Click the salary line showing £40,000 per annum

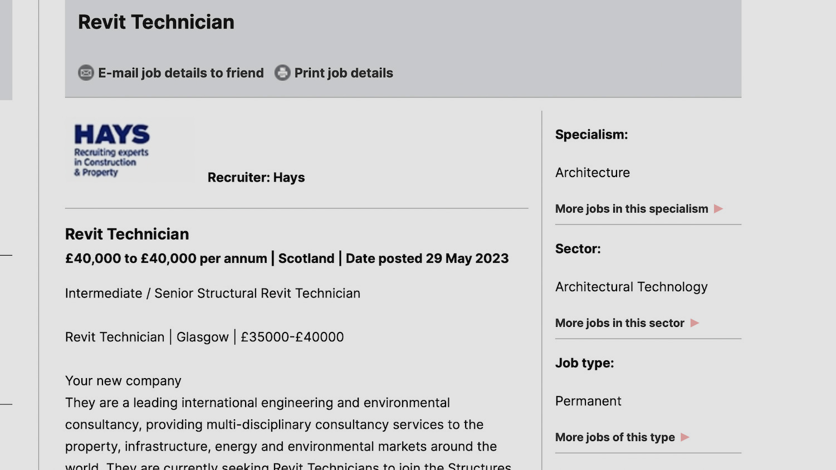[x=287, y=258]
